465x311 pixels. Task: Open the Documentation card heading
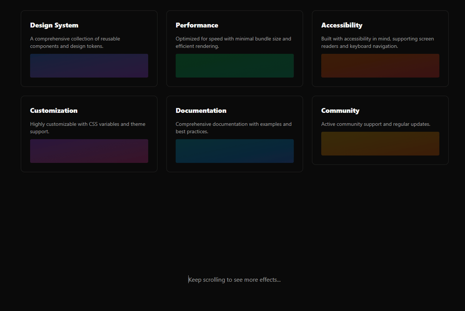click(201, 111)
